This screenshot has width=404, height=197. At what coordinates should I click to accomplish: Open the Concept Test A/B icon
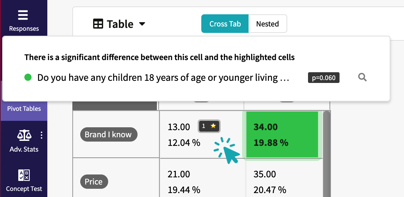pyautogui.click(x=24, y=175)
